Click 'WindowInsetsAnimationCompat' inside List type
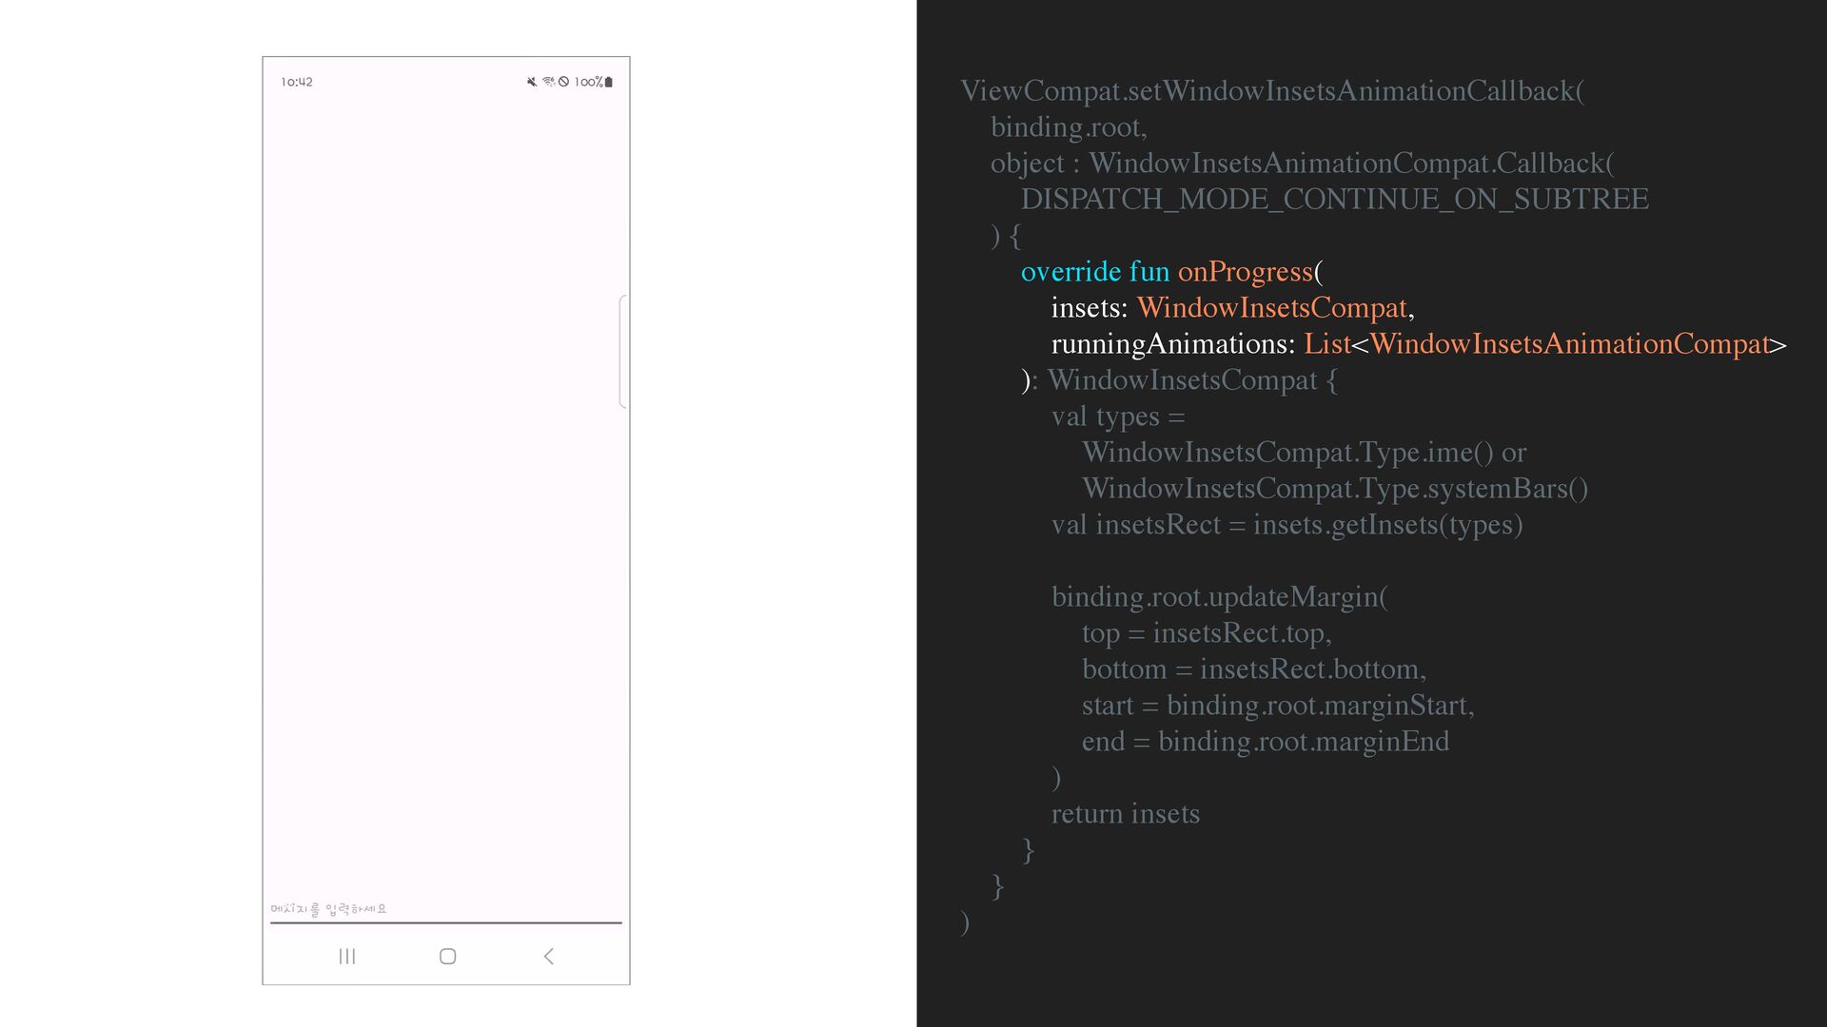 click(x=1569, y=344)
